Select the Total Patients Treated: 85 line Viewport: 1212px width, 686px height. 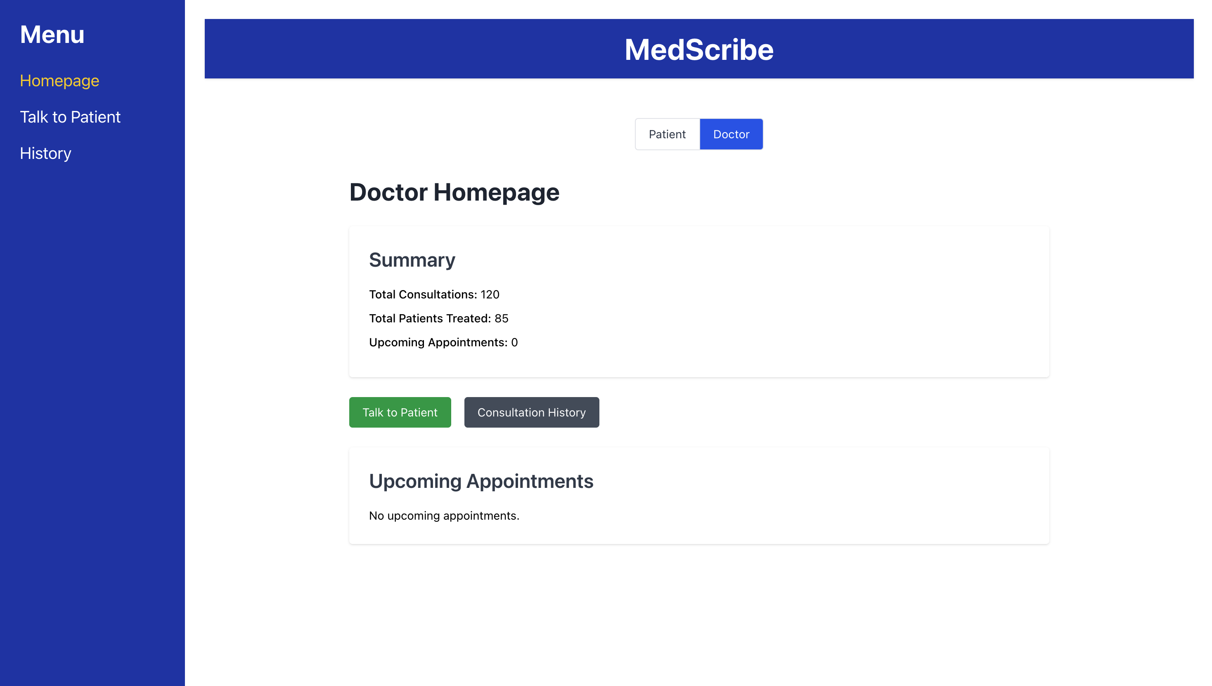click(x=438, y=319)
